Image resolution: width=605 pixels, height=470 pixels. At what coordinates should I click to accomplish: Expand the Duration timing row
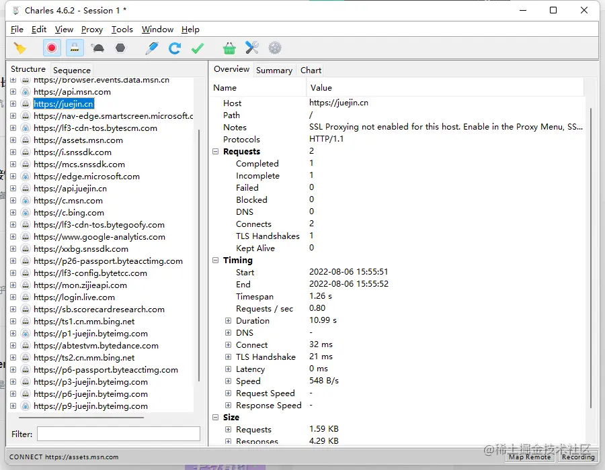tap(229, 320)
